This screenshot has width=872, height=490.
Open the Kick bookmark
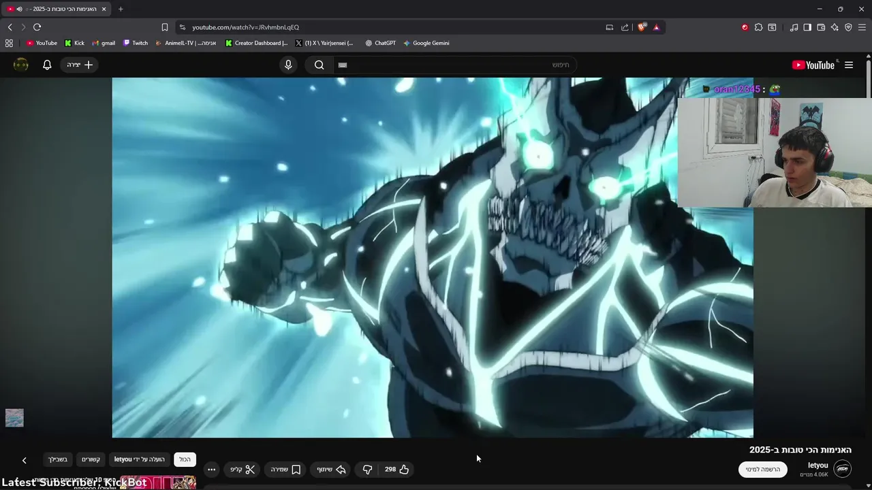coord(74,43)
